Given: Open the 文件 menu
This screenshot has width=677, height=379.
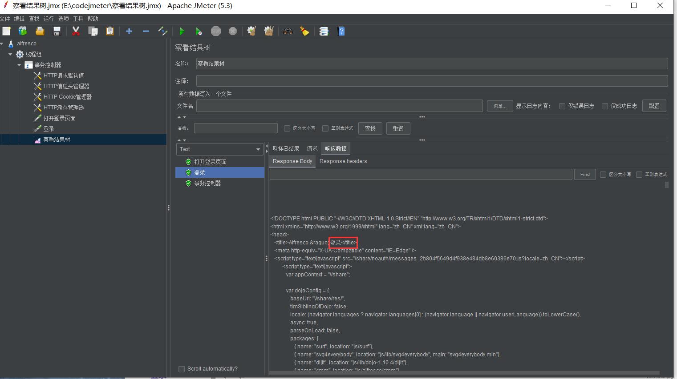Looking at the screenshot, I should point(5,19).
